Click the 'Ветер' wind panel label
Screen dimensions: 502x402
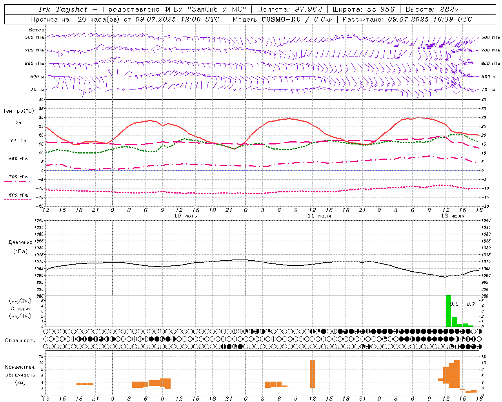tap(36, 30)
